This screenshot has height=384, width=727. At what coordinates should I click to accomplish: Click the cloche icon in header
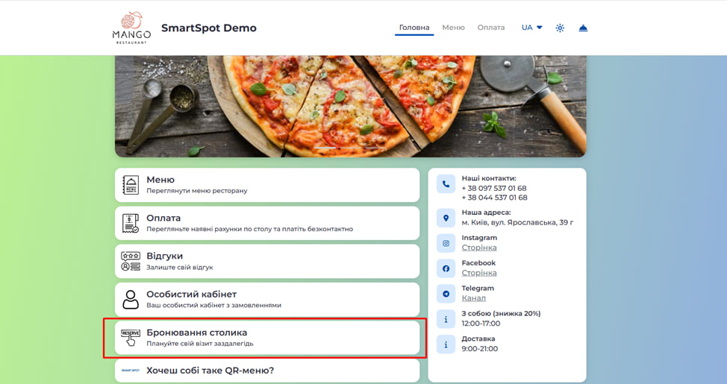click(x=583, y=28)
